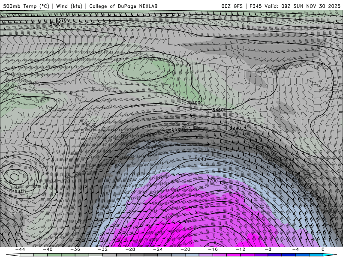
Task: Click the 5400 label beside the 5430 contour
Action: [195, 103]
